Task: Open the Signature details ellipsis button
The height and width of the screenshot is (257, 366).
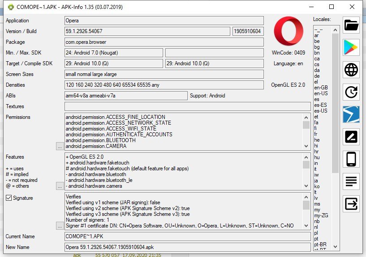Action: click(60, 226)
